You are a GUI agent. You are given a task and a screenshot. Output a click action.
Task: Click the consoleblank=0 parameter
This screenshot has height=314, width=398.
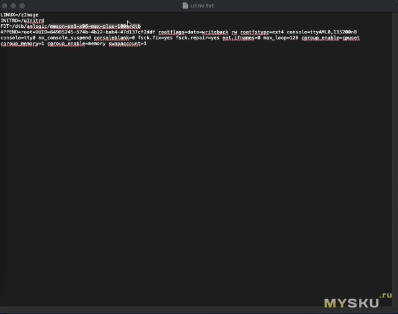tap(115, 38)
